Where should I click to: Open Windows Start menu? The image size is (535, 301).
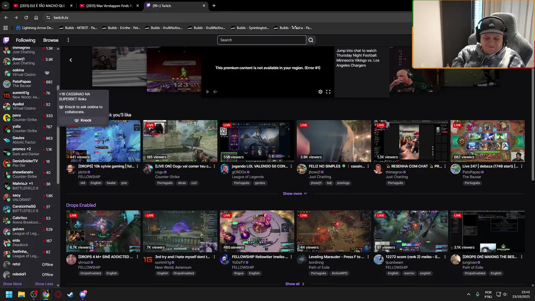pyautogui.click(x=9, y=294)
